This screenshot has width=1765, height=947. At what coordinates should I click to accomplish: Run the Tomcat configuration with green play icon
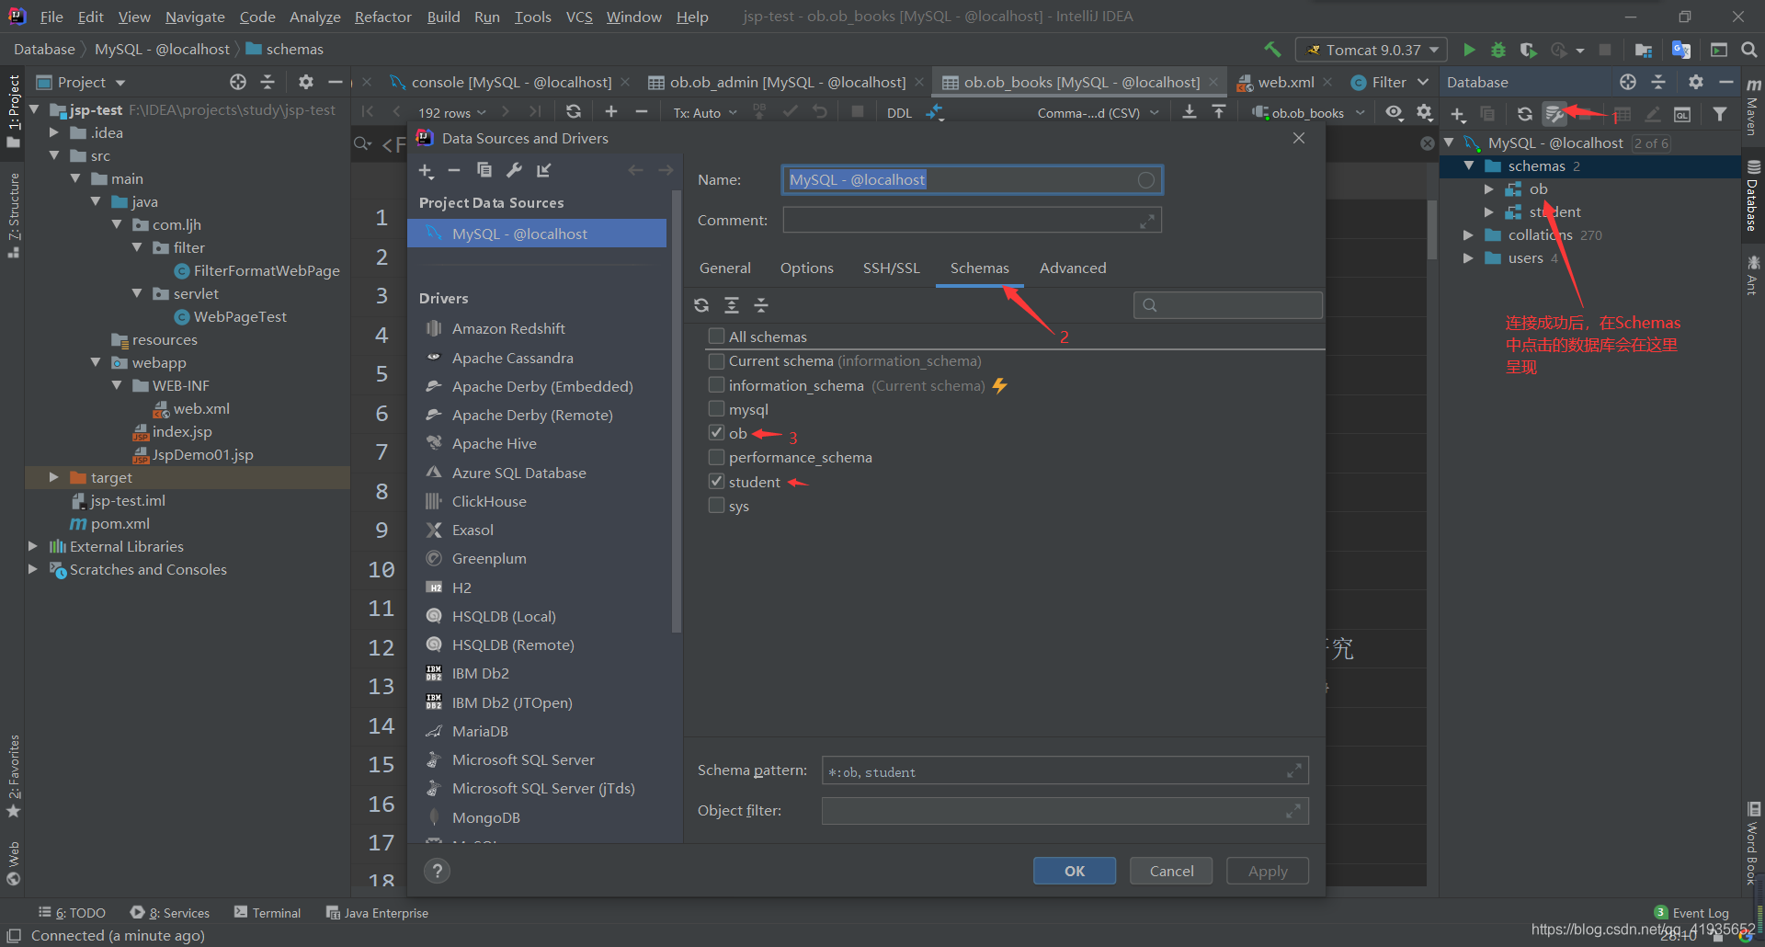(1469, 50)
